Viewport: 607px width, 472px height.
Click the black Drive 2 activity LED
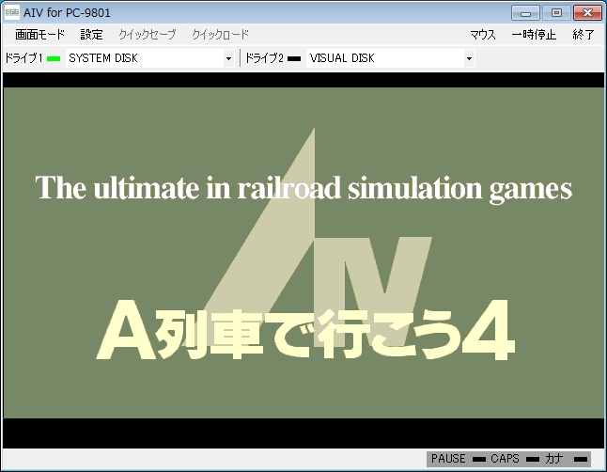coord(294,59)
